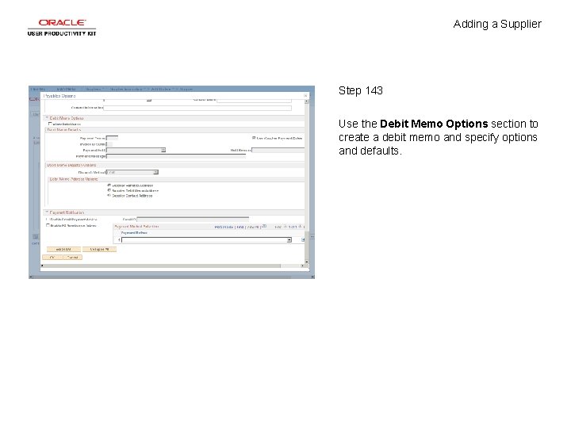The image size is (571, 428).
Task: Open the Supplier Information breadcrumb menu
Action: pyautogui.click(x=126, y=89)
